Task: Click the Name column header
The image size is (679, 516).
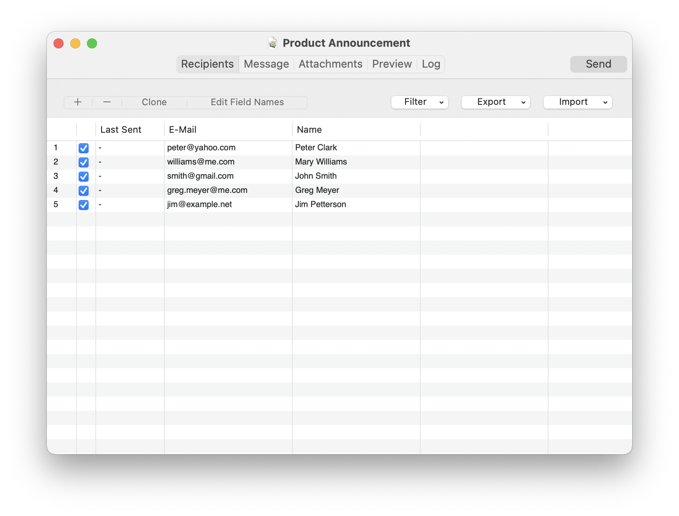Action: click(356, 130)
